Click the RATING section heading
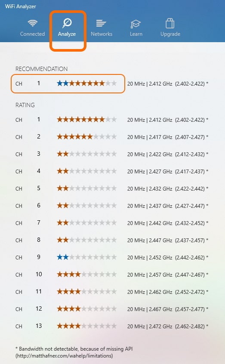 25,105
